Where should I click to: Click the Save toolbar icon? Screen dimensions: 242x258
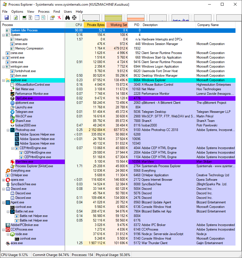[7, 18]
